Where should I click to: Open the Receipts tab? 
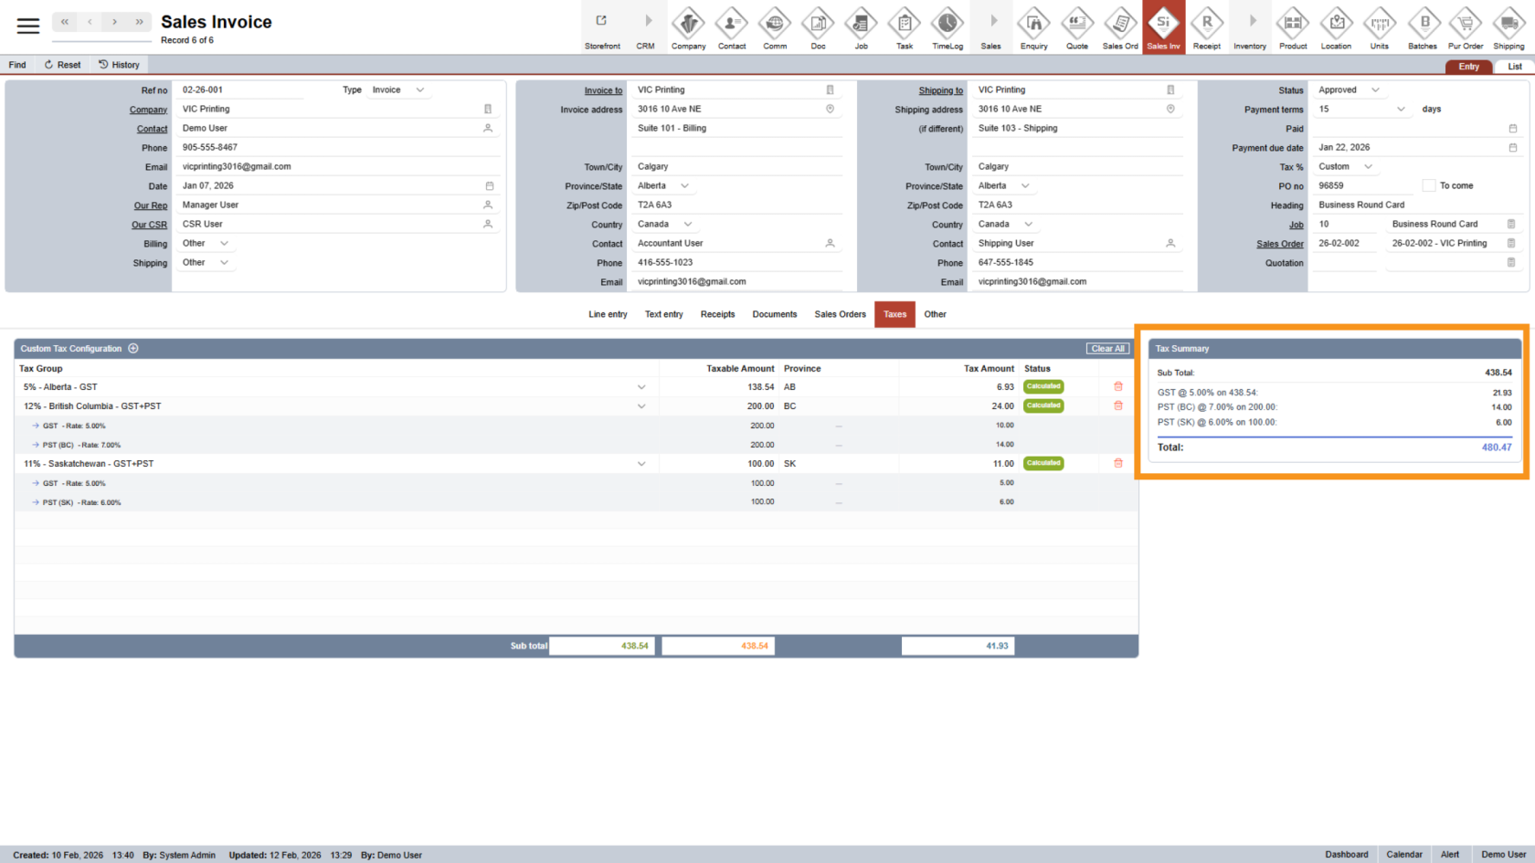pyautogui.click(x=717, y=314)
